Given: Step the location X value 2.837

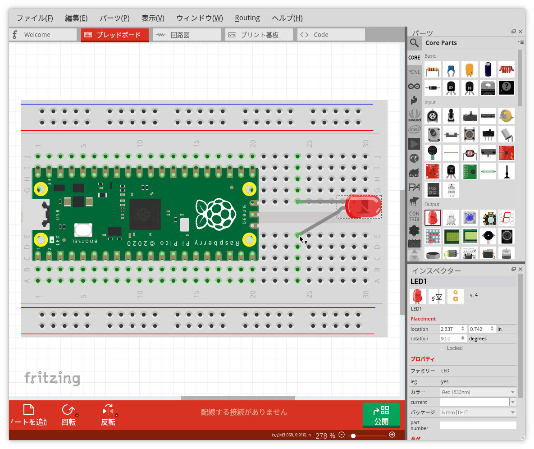Looking at the screenshot, I should click(x=463, y=329).
